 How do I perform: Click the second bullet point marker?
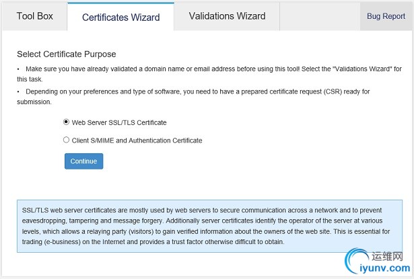pos(18,91)
